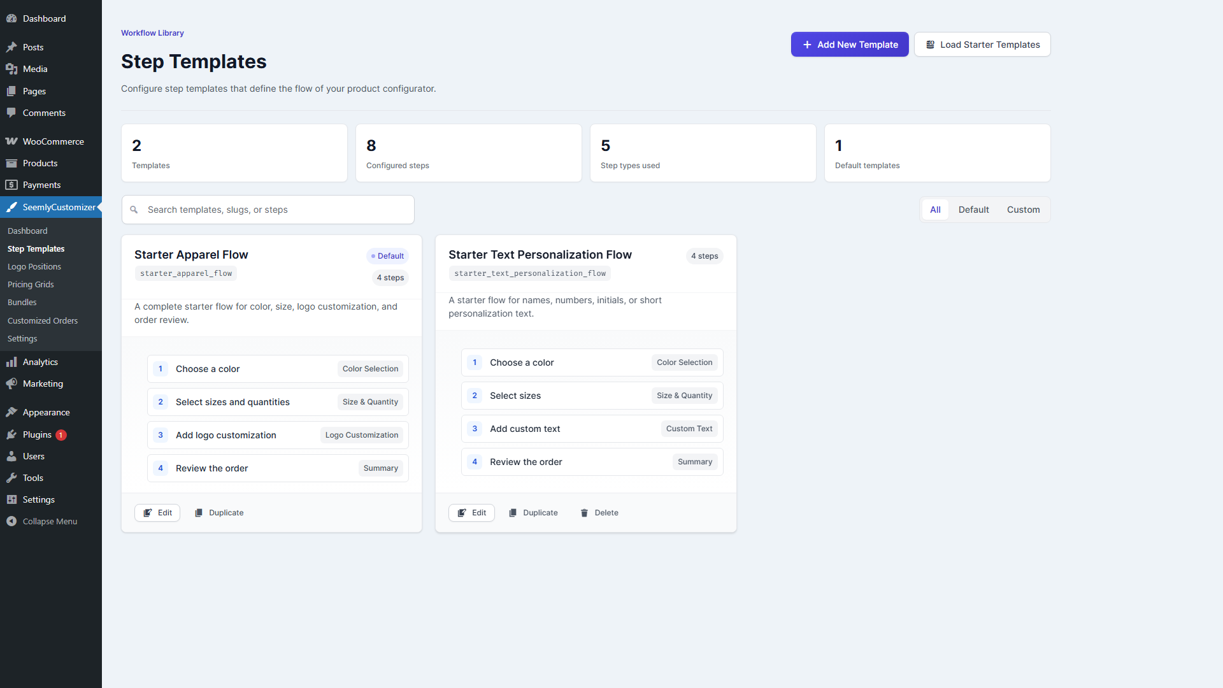Edit the Starter Text Personalization Flow

click(471, 513)
